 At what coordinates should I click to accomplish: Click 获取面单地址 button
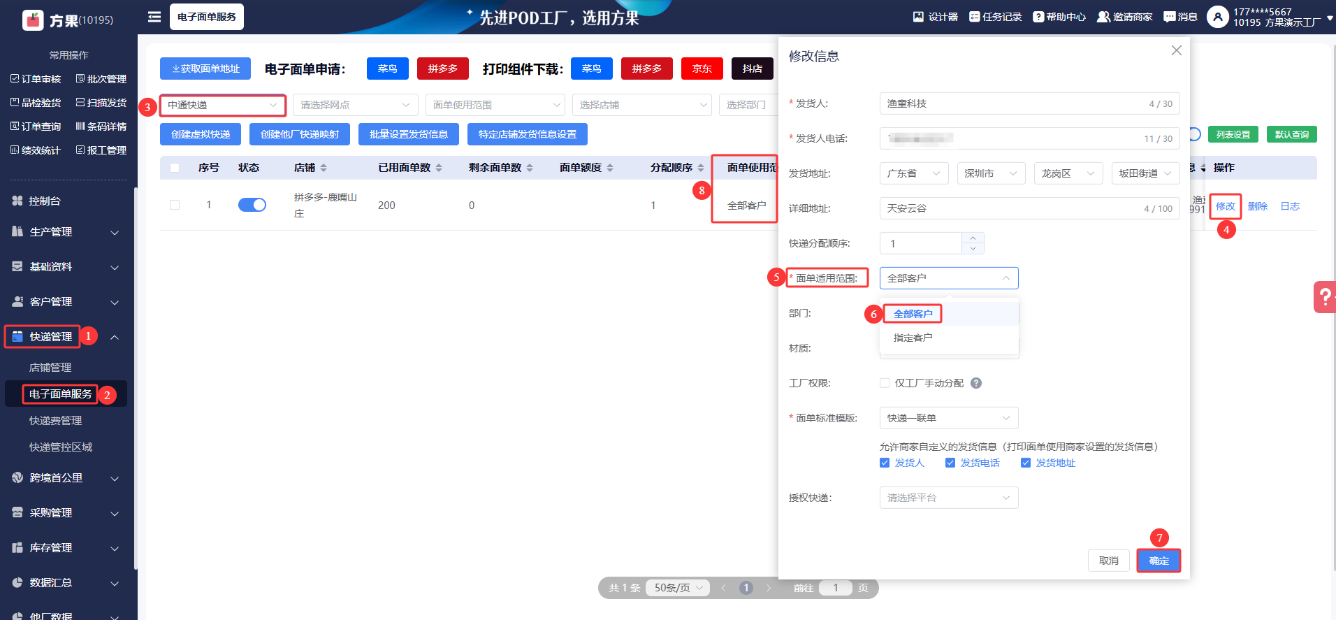tap(205, 69)
